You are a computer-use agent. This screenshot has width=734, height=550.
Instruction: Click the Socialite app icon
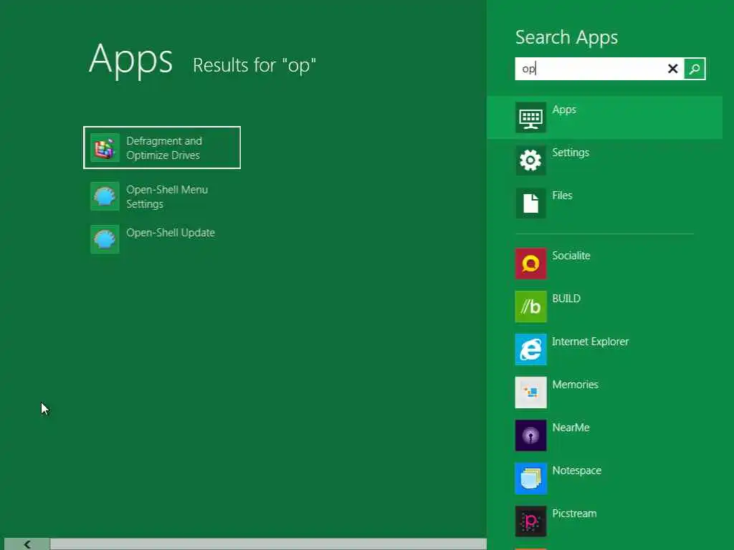[530, 264]
